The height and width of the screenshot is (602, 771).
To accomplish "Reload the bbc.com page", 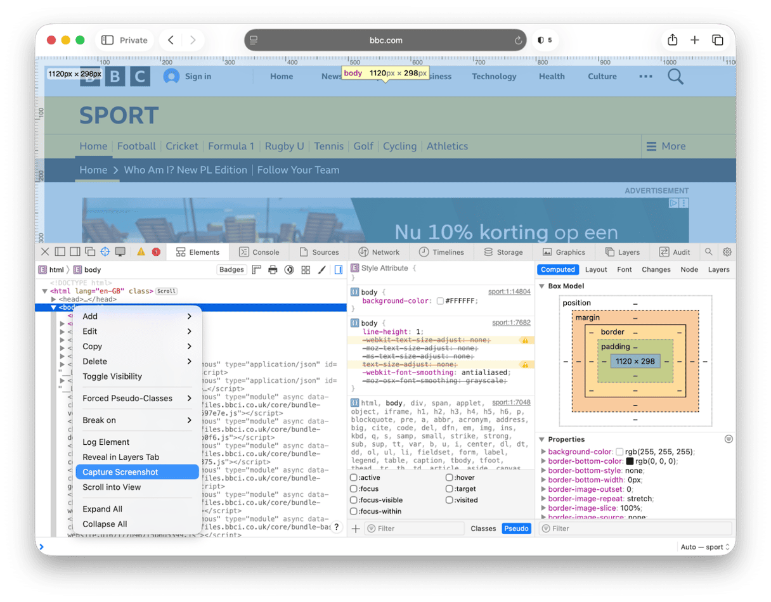I will click(518, 40).
